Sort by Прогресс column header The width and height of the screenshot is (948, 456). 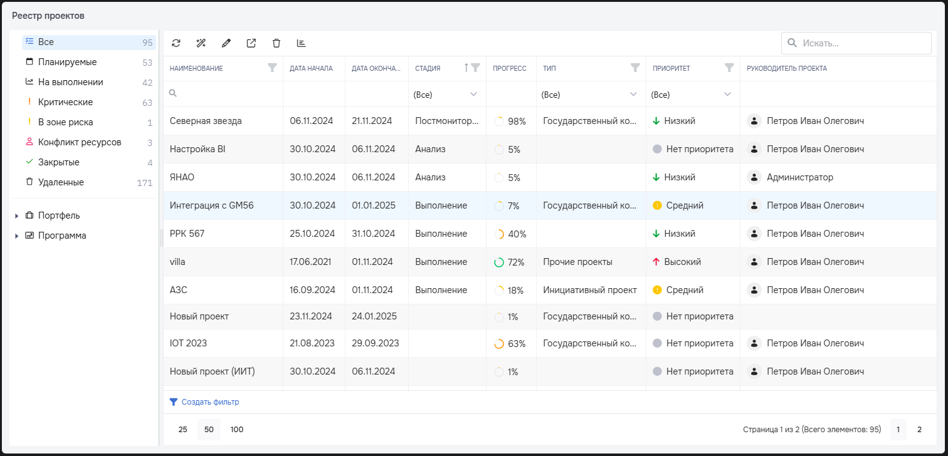(x=510, y=68)
